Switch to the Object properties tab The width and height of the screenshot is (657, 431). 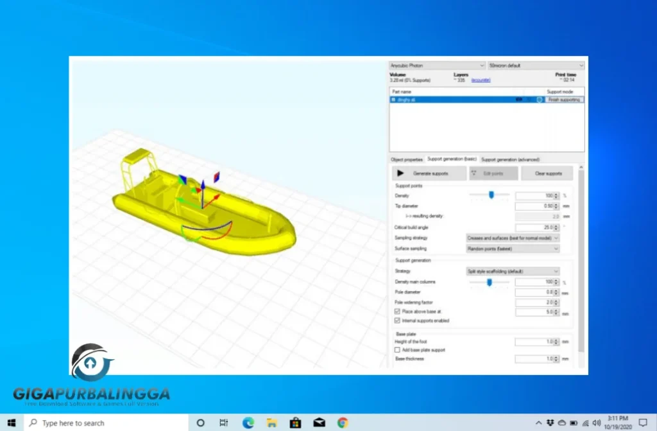tap(406, 159)
